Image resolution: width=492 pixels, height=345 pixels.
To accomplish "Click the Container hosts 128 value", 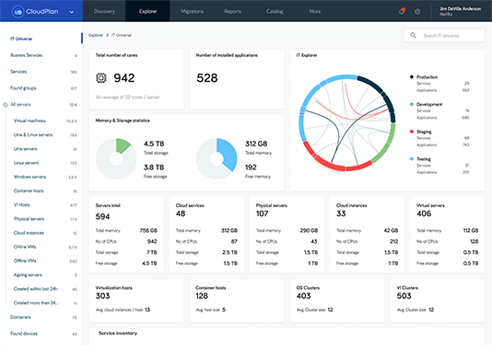I will [202, 296].
